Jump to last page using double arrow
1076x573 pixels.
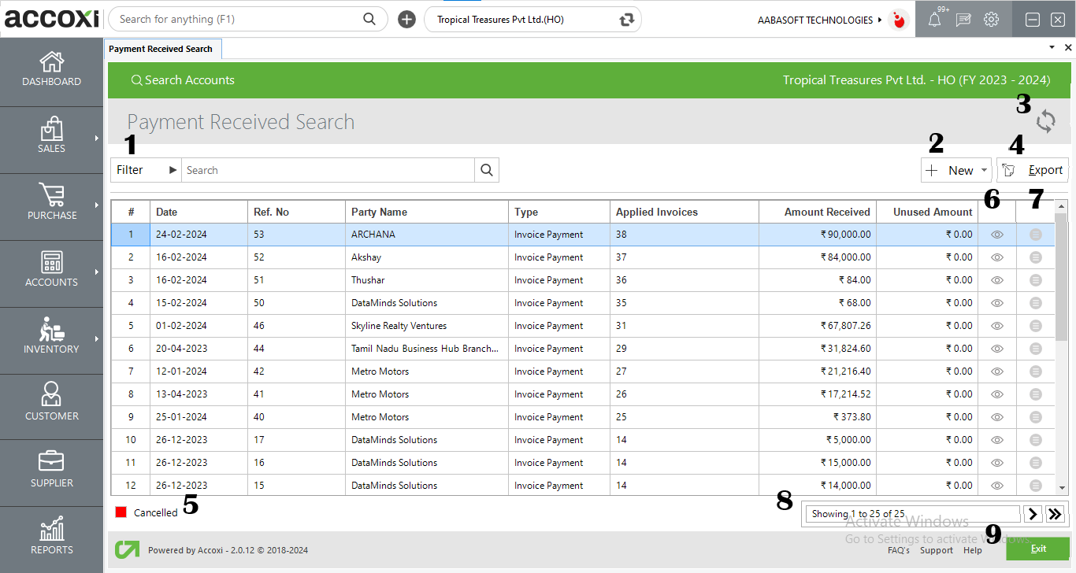1055,513
